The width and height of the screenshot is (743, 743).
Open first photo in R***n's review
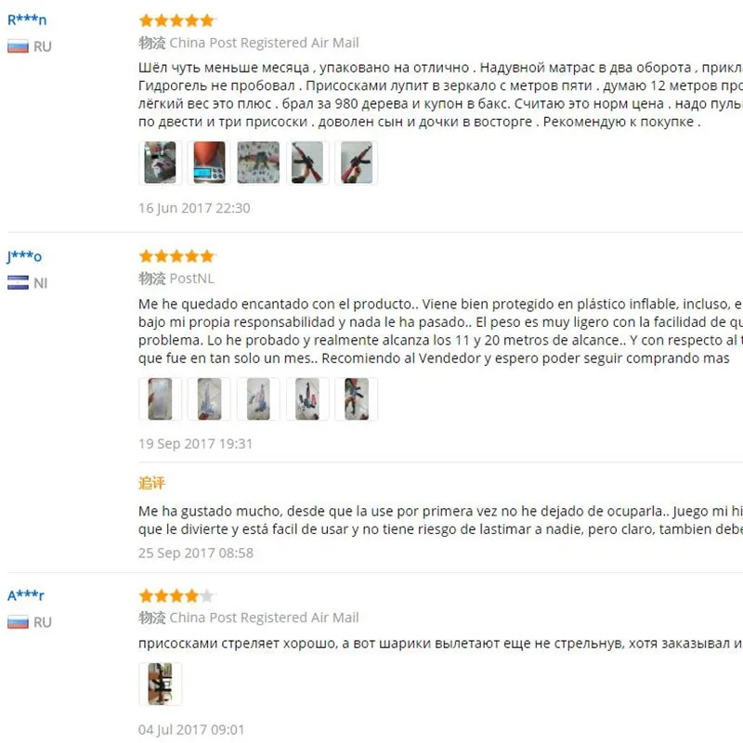(x=160, y=163)
